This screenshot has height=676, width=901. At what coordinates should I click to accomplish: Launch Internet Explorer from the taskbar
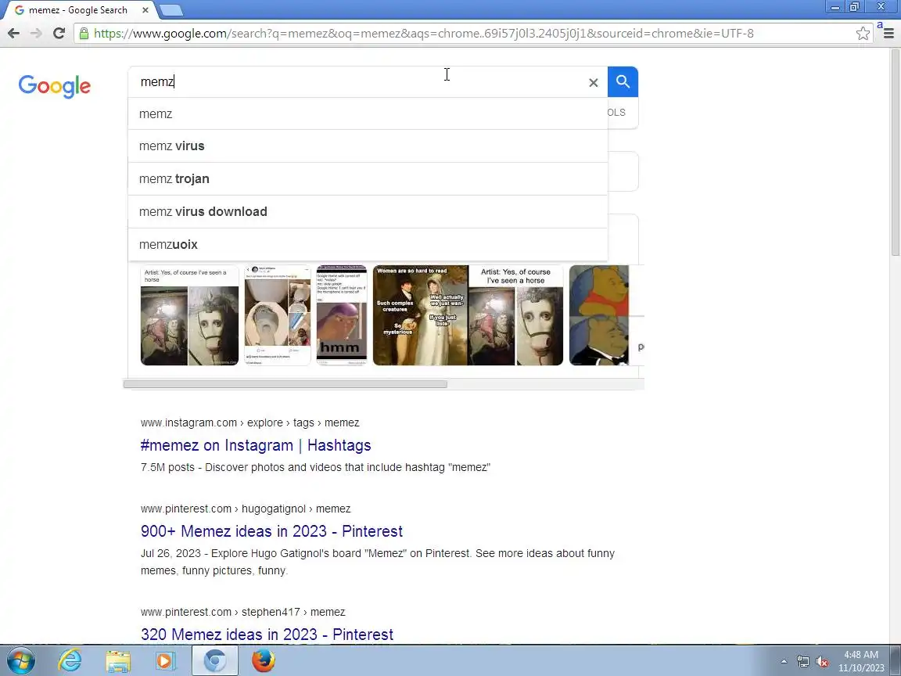[70, 661]
